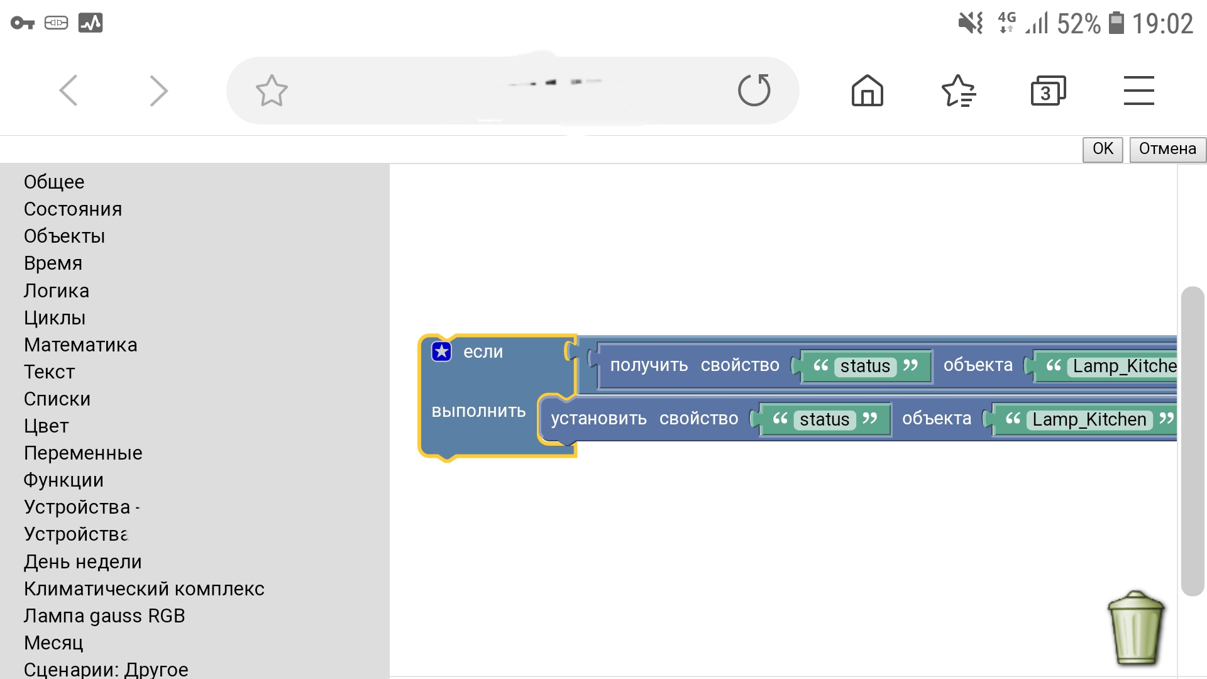The height and width of the screenshot is (679, 1207).
Task: Open the tabs counter showing 3
Action: click(1047, 91)
